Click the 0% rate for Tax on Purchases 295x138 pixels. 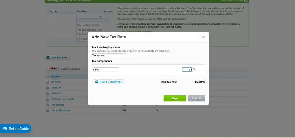click(124, 111)
